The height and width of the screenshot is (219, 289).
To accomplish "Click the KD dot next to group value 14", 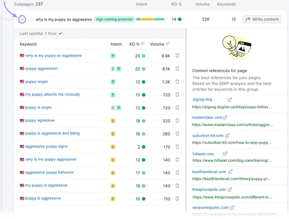I will pyautogui.click(x=180, y=19).
